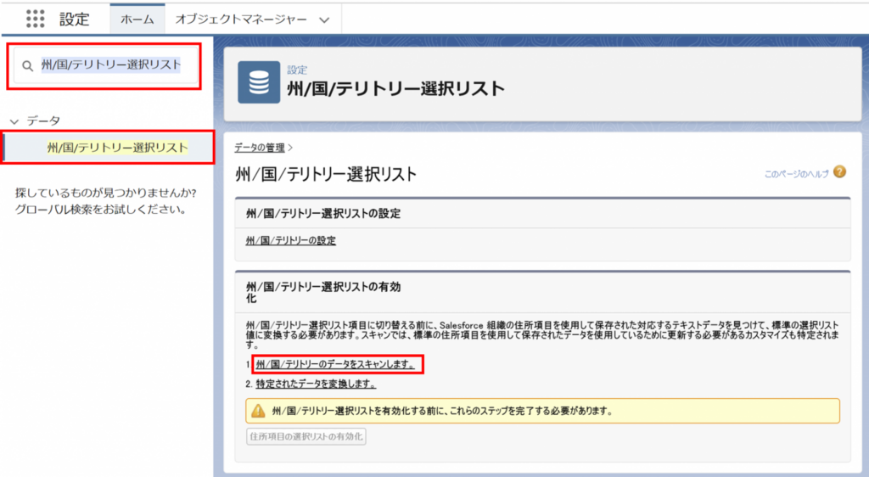Image resolution: width=869 pixels, height=477 pixels.
Task: Open the このページのヘルプ link
Action: (x=795, y=173)
